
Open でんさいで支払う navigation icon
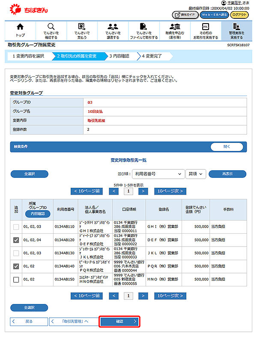(x=81, y=27)
